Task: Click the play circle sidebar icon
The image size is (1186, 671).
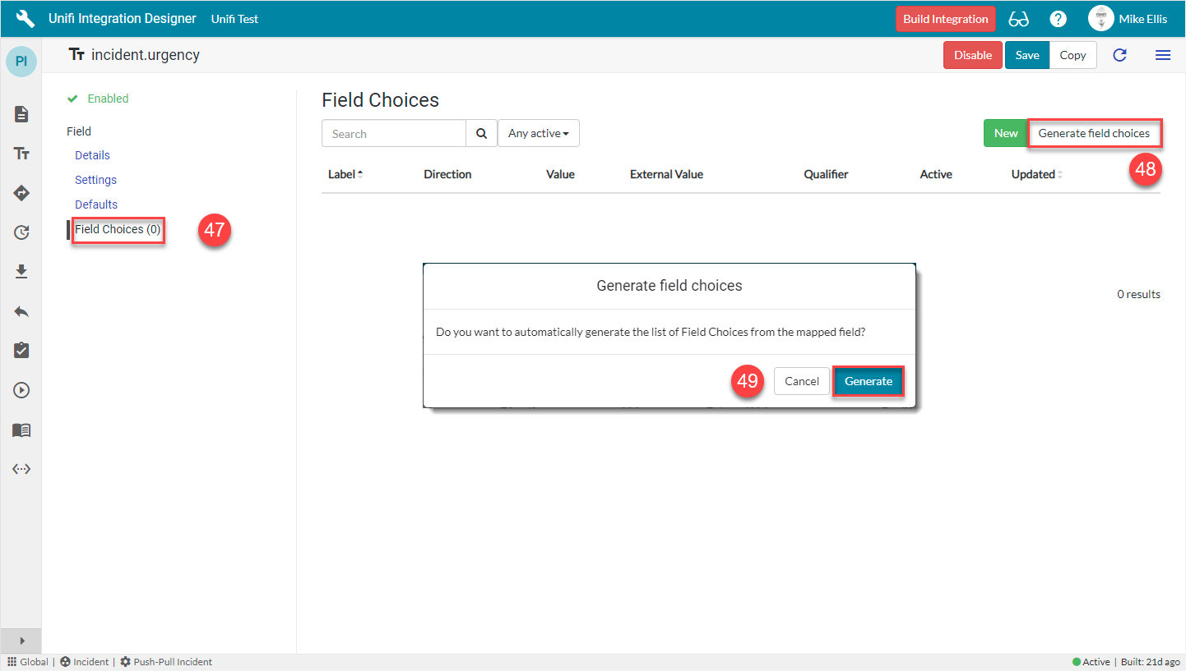Action: [21, 390]
